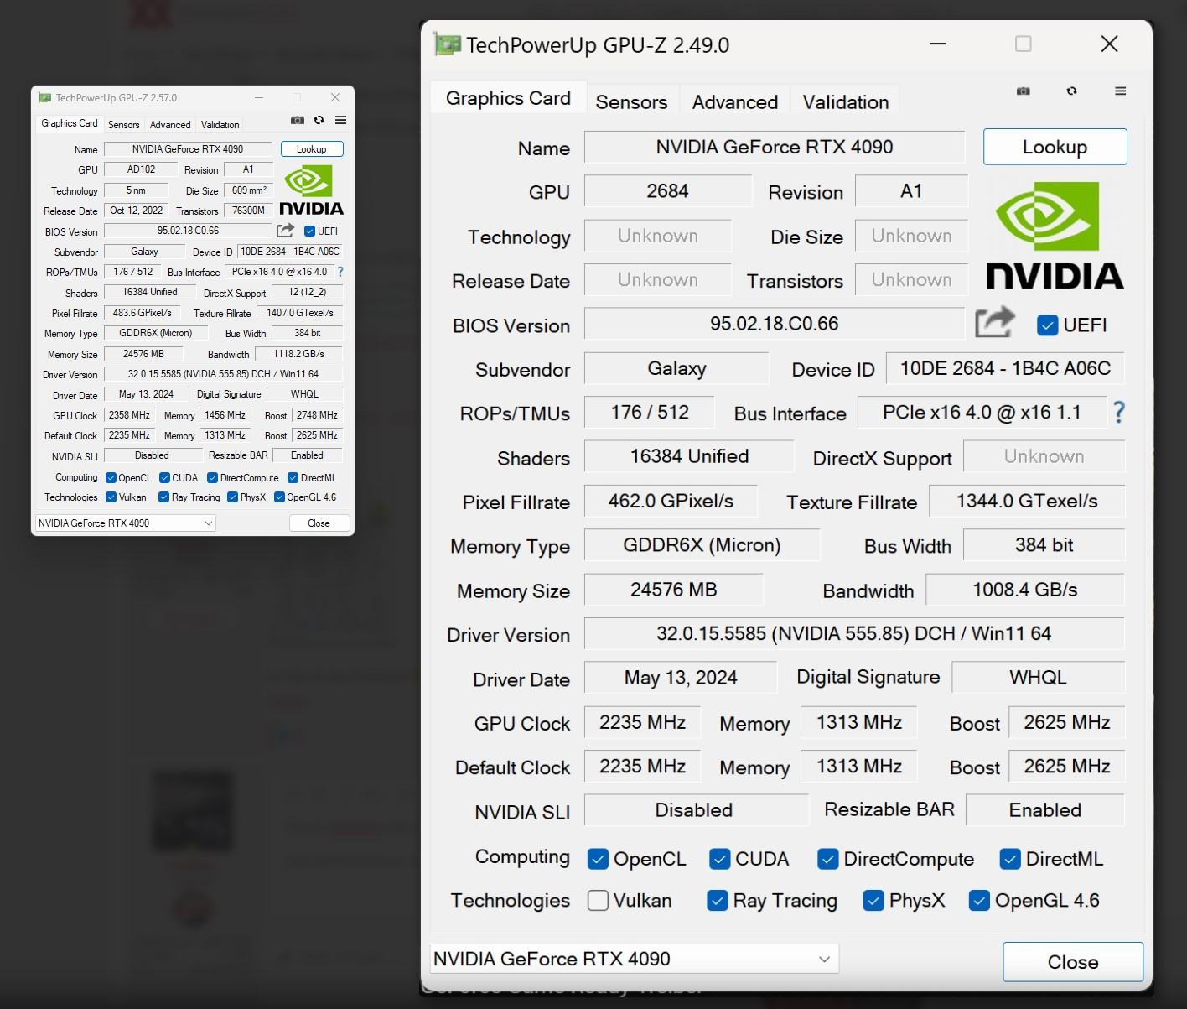Click the Lookup button in GPU-Z 2.57.0
Image resolution: width=1187 pixels, height=1009 pixels.
point(311,149)
